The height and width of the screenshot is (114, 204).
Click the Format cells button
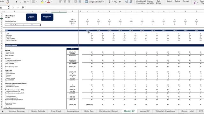186,1
